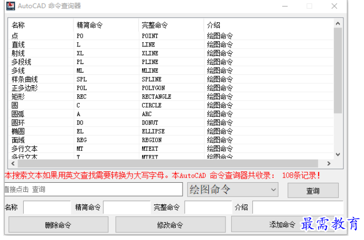Image resolution: width=364 pixels, height=240 pixels.
Task: Select the 圆环 row
Action: [171, 122]
